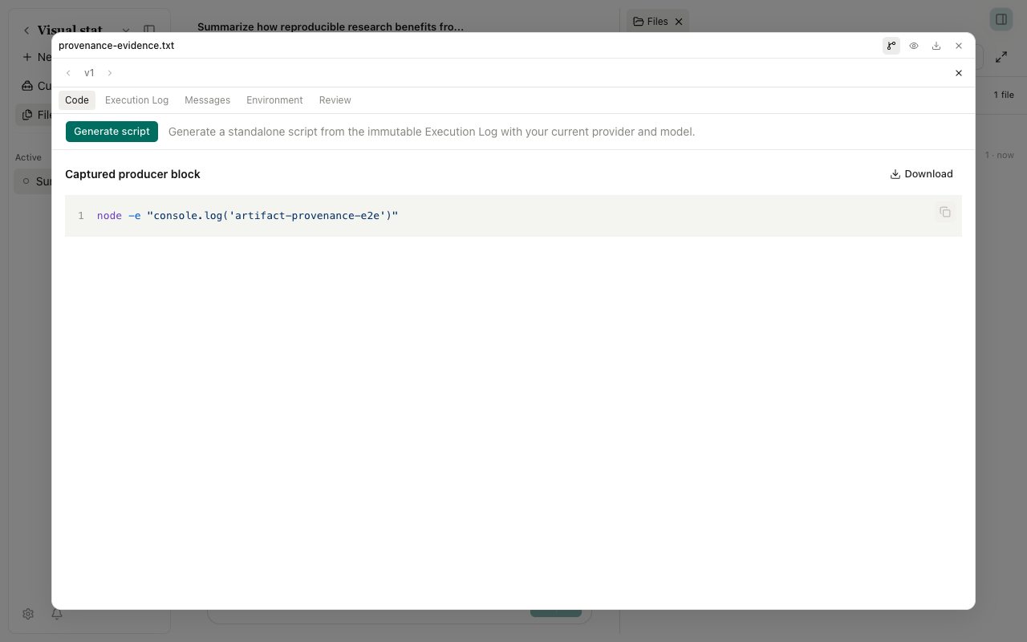Click the Download button for producer block
1027x642 pixels.
point(922,174)
